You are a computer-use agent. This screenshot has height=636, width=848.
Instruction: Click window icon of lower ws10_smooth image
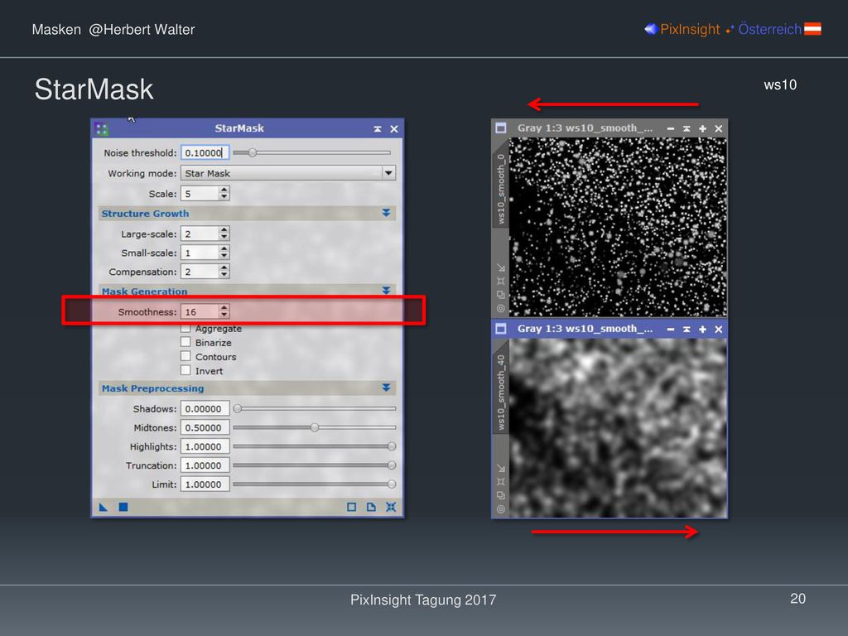(x=501, y=329)
